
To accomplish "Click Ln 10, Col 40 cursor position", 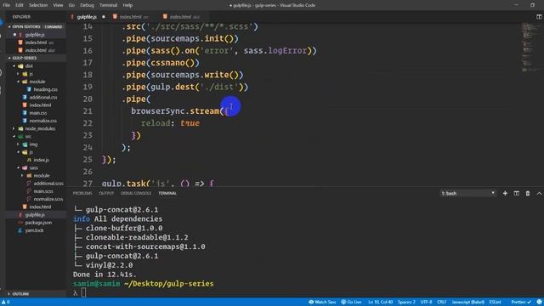I will [x=381, y=302].
